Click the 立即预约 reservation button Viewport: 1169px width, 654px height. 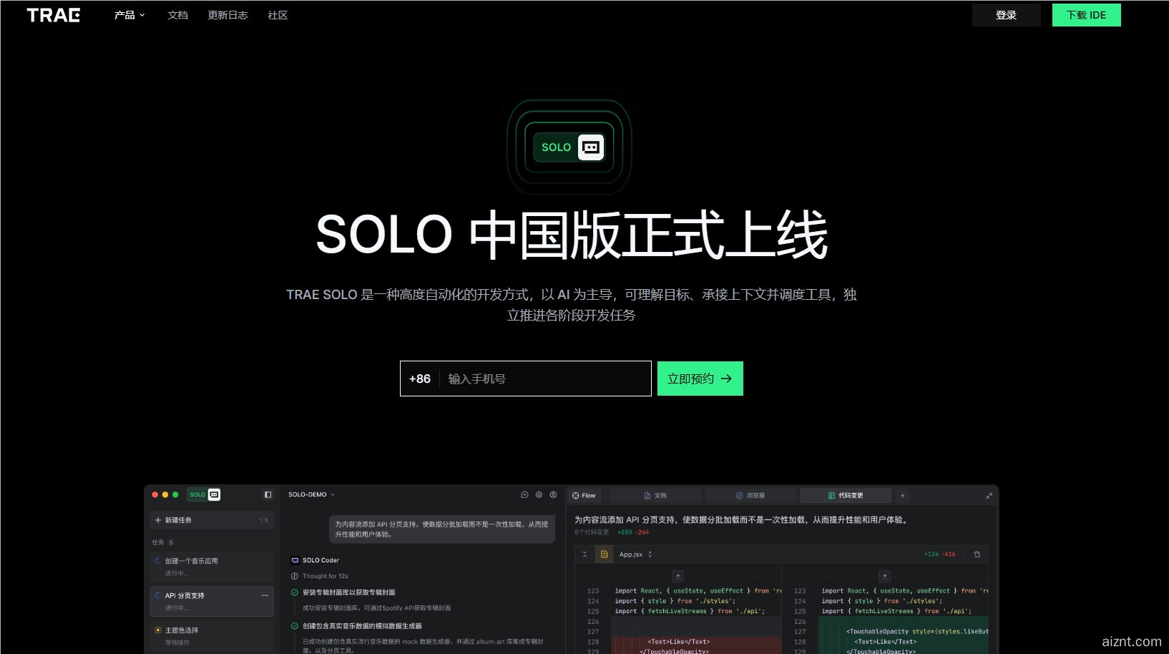[699, 379]
